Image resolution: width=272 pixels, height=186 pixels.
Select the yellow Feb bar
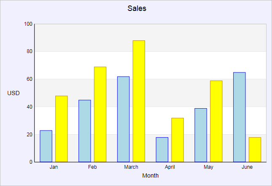100,114
